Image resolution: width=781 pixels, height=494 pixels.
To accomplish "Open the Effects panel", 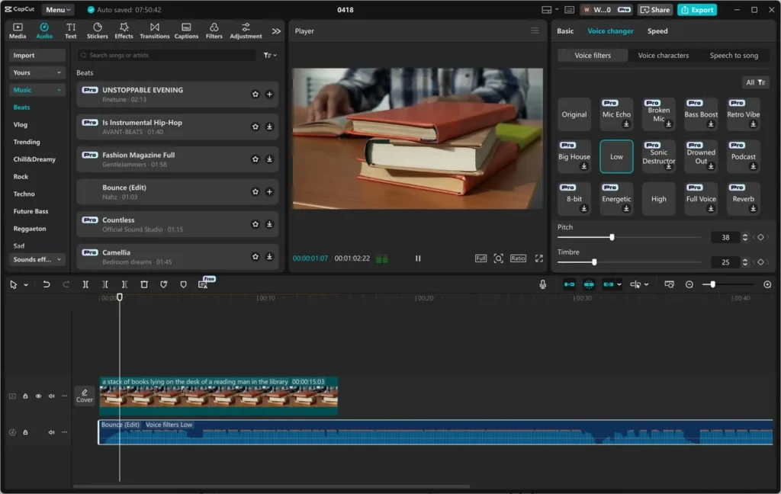I will tap(124, 30).
